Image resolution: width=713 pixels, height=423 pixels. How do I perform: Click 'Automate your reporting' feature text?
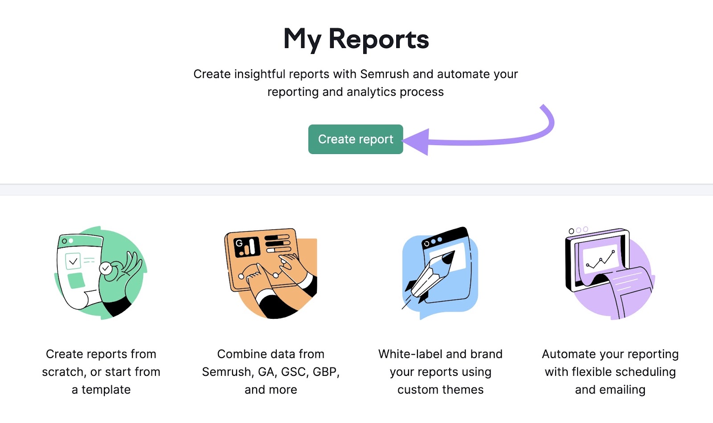[610, 372]
